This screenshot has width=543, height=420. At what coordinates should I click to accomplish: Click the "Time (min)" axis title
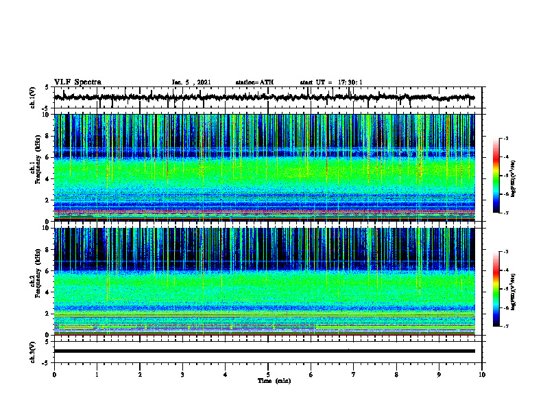274,381
